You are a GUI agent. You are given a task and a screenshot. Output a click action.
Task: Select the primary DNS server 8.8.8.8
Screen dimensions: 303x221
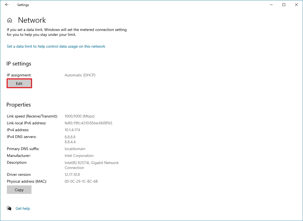[x=70, y=137]
